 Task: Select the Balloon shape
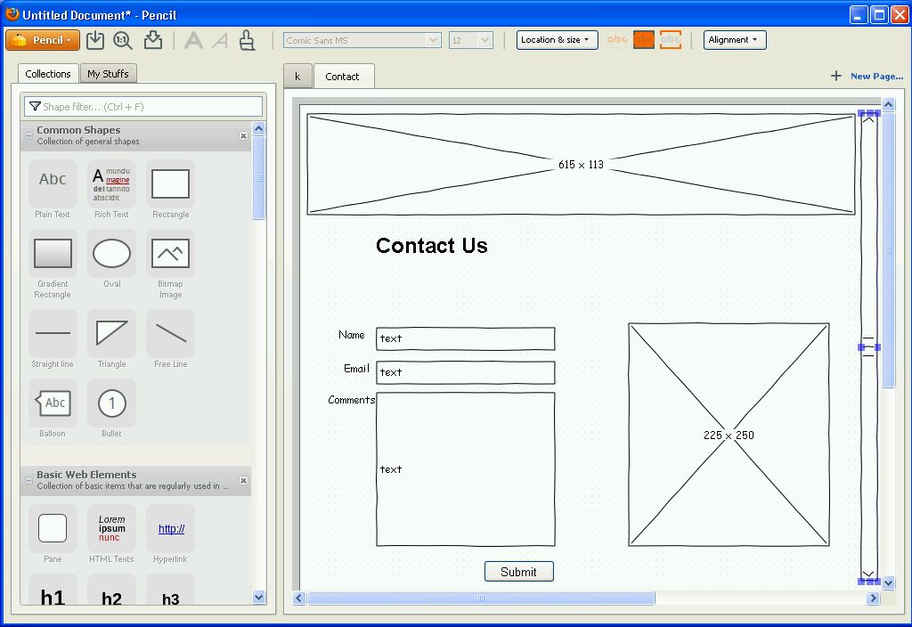[x=53, y=409]
